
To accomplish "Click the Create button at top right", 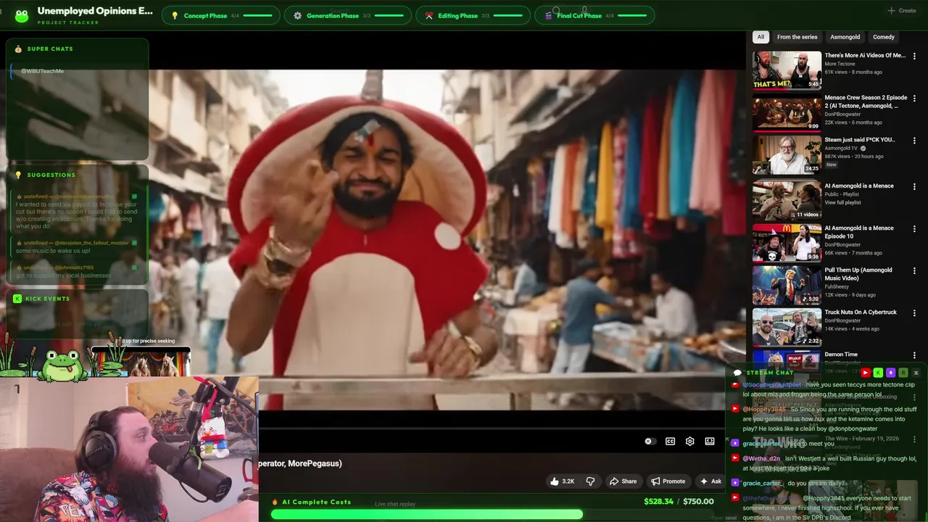I will [902, 11].
